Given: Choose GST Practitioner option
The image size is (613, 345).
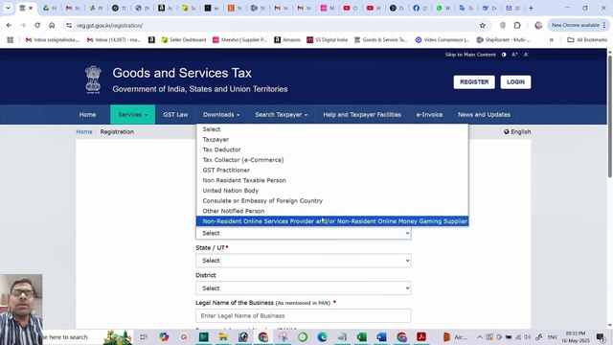Looking at the screenshot, I should (332, 170).
